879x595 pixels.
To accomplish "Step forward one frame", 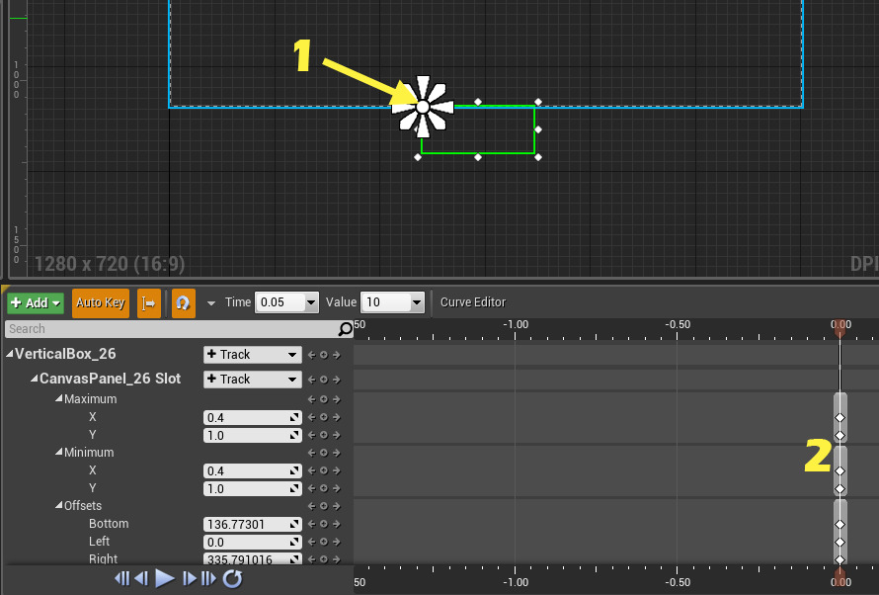I will [189, 579].
